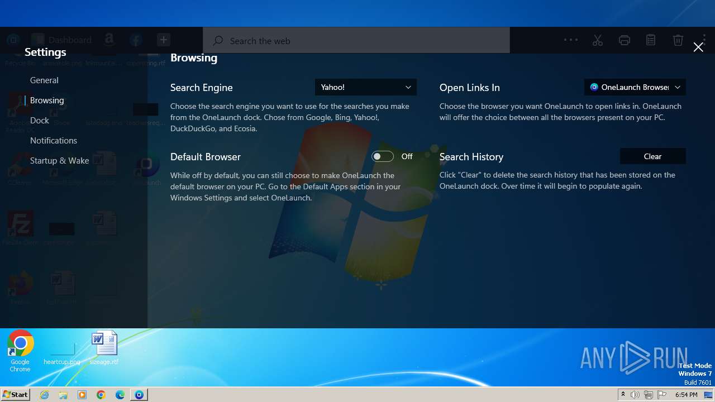
Task: Expand the Search Engine Yahoo! dropdown
Action: click(x=366, y=87)
